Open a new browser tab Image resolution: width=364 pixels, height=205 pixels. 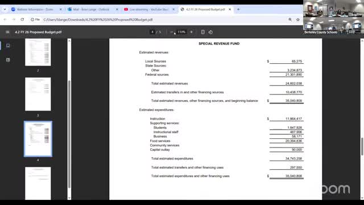(x=238, y=9)
